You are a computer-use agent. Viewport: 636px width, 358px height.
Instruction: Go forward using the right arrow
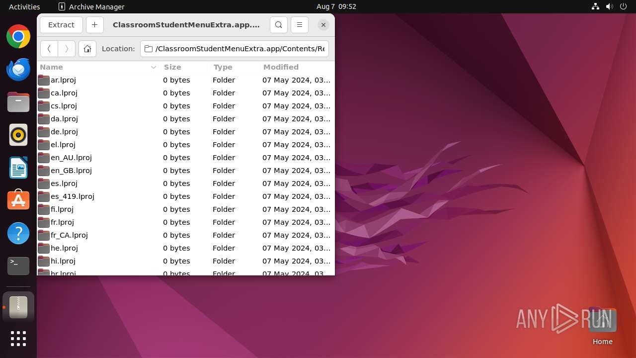pos(67,49)
